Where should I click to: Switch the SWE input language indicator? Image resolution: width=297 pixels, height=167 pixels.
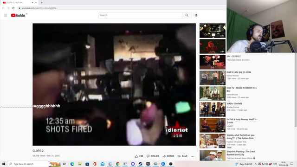pos(275,164)
